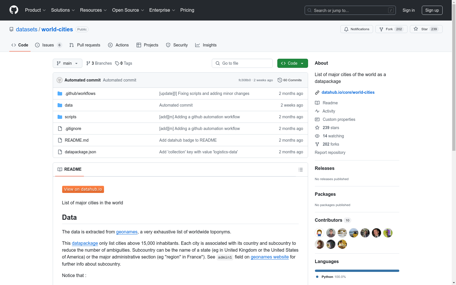Click the book icon beside Readme

pos(317,103)
